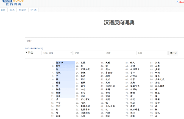Select result 41 此致
This screenshot has height=119, width=184.
pyautogui.click(x=108, y=63)
